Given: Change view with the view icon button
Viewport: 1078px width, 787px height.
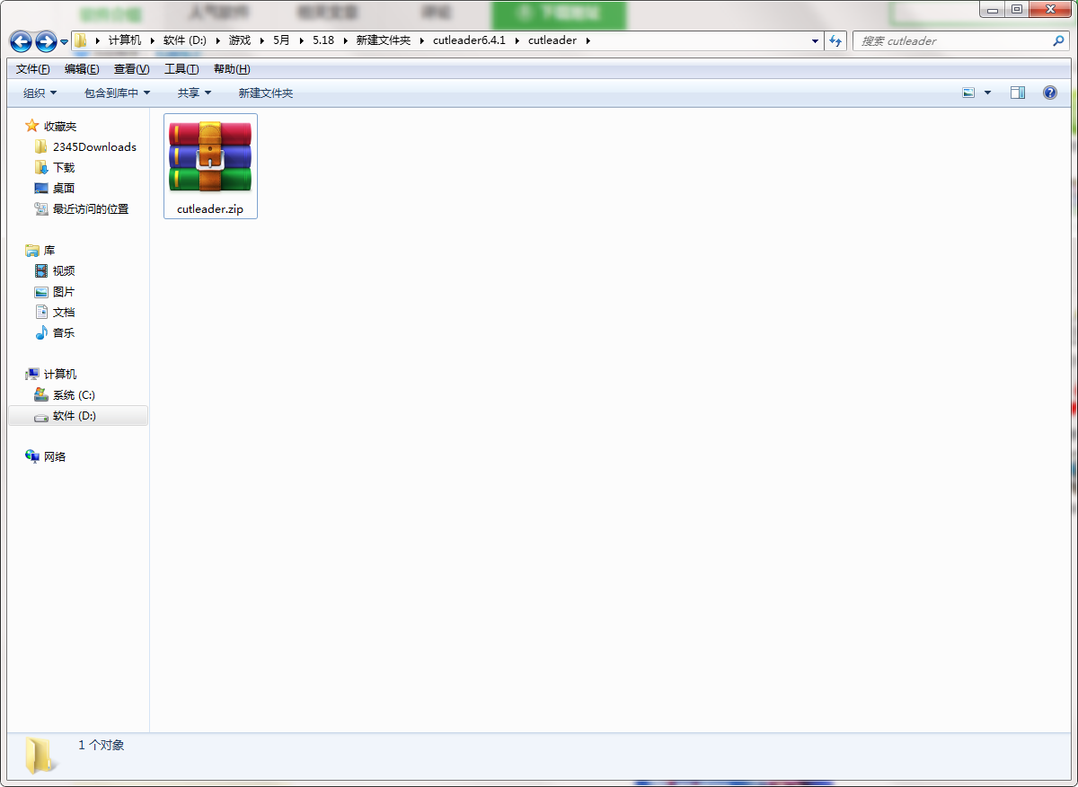Looking at the screenshot, I should [968, 93].
